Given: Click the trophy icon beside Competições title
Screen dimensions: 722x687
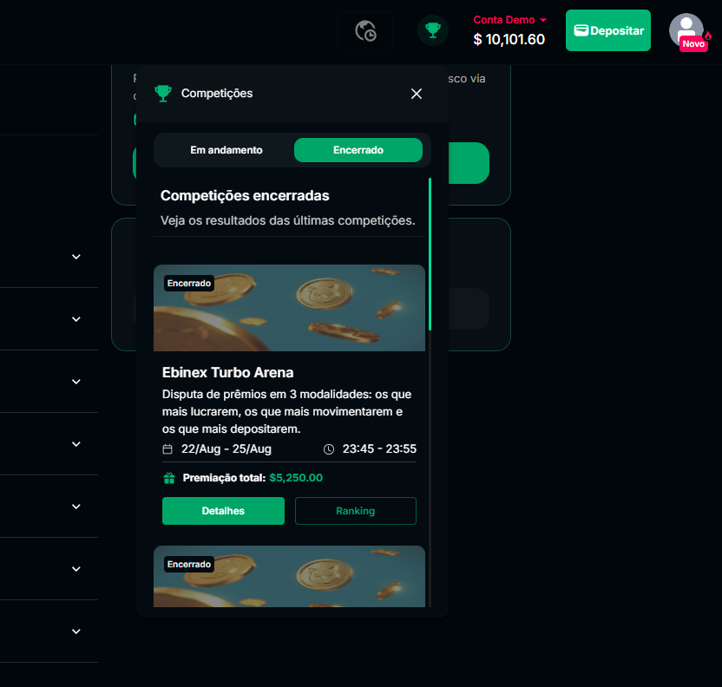Looking at the screenshot, I should pyautogui.click(x=162, y=93).
